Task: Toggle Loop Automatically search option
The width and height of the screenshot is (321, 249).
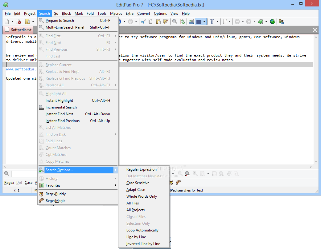Action: 142,230
